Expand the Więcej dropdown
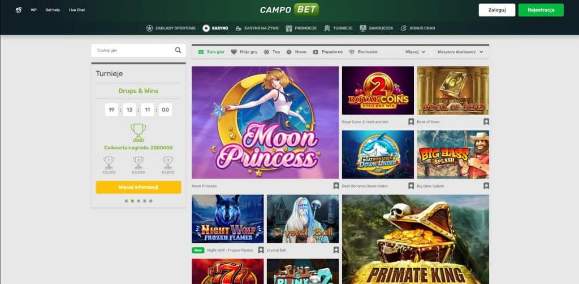579x284 pixels. [x=416, y=52]
